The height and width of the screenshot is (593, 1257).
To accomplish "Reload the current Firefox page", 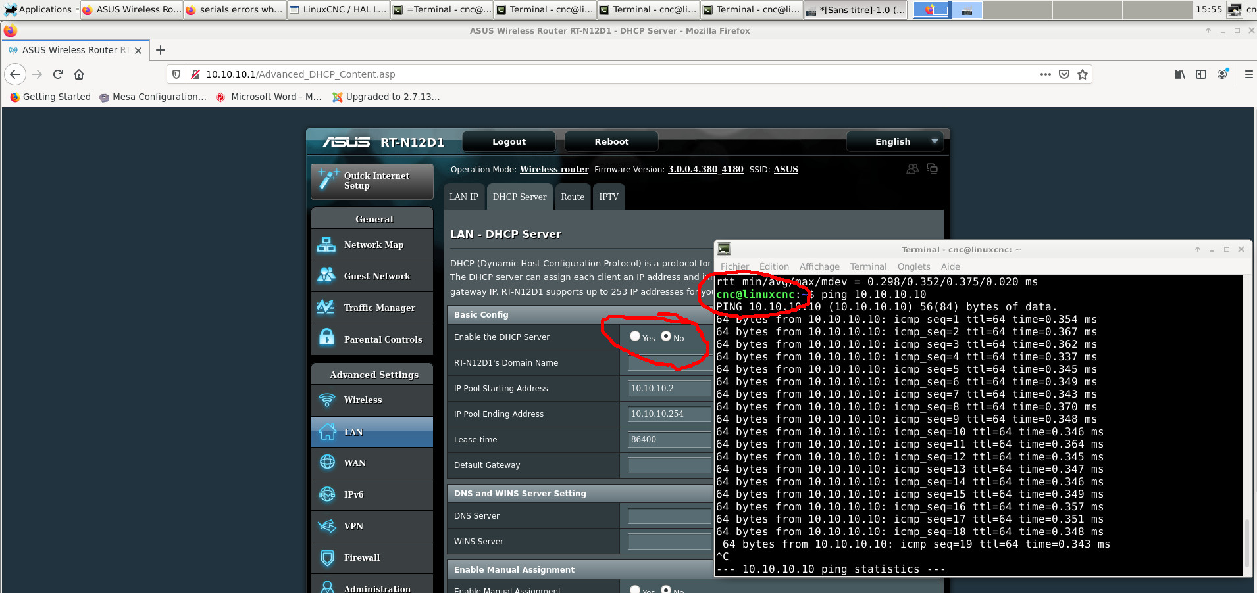I will tap(58, 74).
